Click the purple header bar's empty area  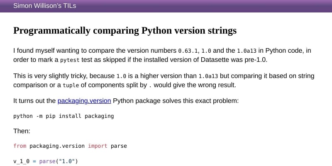(x=207, y=6)
